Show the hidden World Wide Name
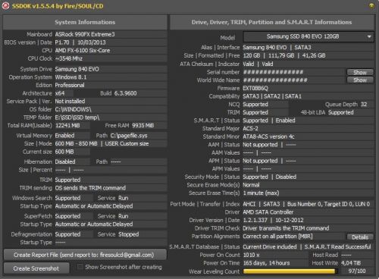The height and width of the screenshot is (279, 379). click(360, 80)
